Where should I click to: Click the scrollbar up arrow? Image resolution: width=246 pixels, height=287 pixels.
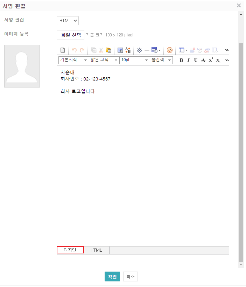(241, 14)
